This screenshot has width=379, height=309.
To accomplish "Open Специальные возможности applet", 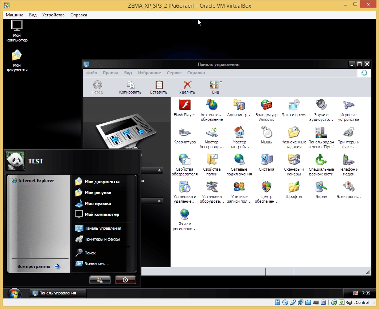I will (x=321, y=165).
